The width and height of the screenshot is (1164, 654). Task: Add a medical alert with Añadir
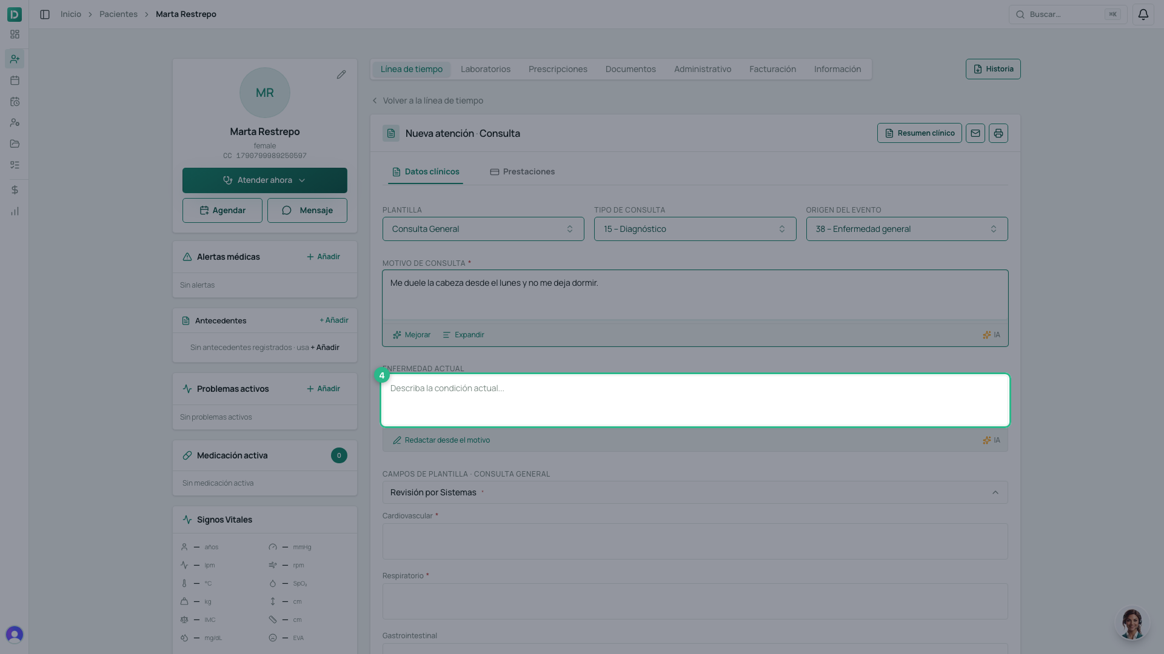click(x=323, y=257)
